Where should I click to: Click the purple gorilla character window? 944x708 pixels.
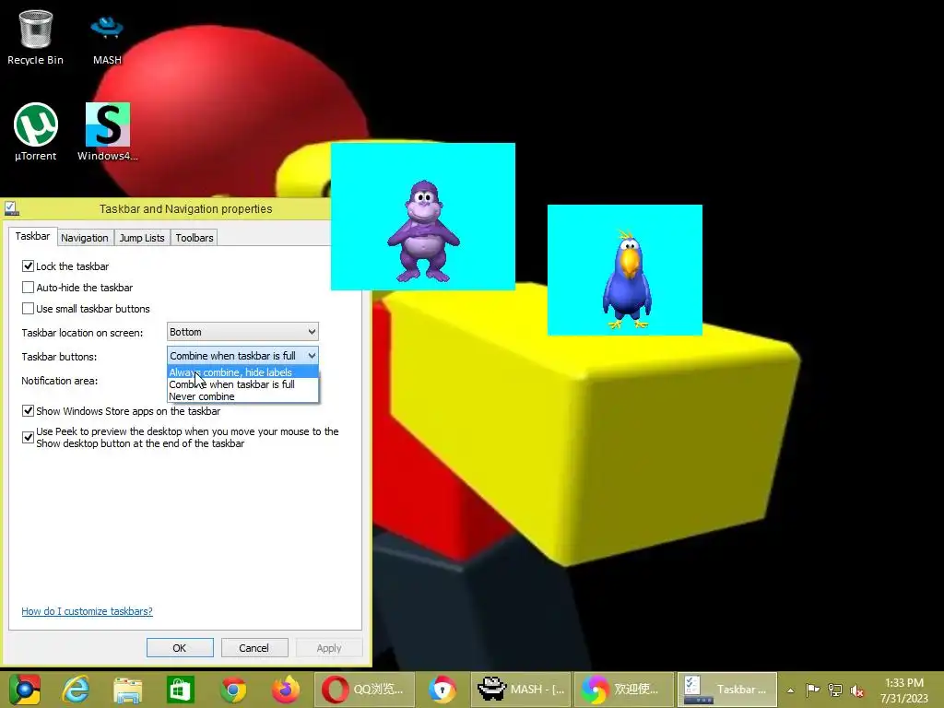click(422, 217)
